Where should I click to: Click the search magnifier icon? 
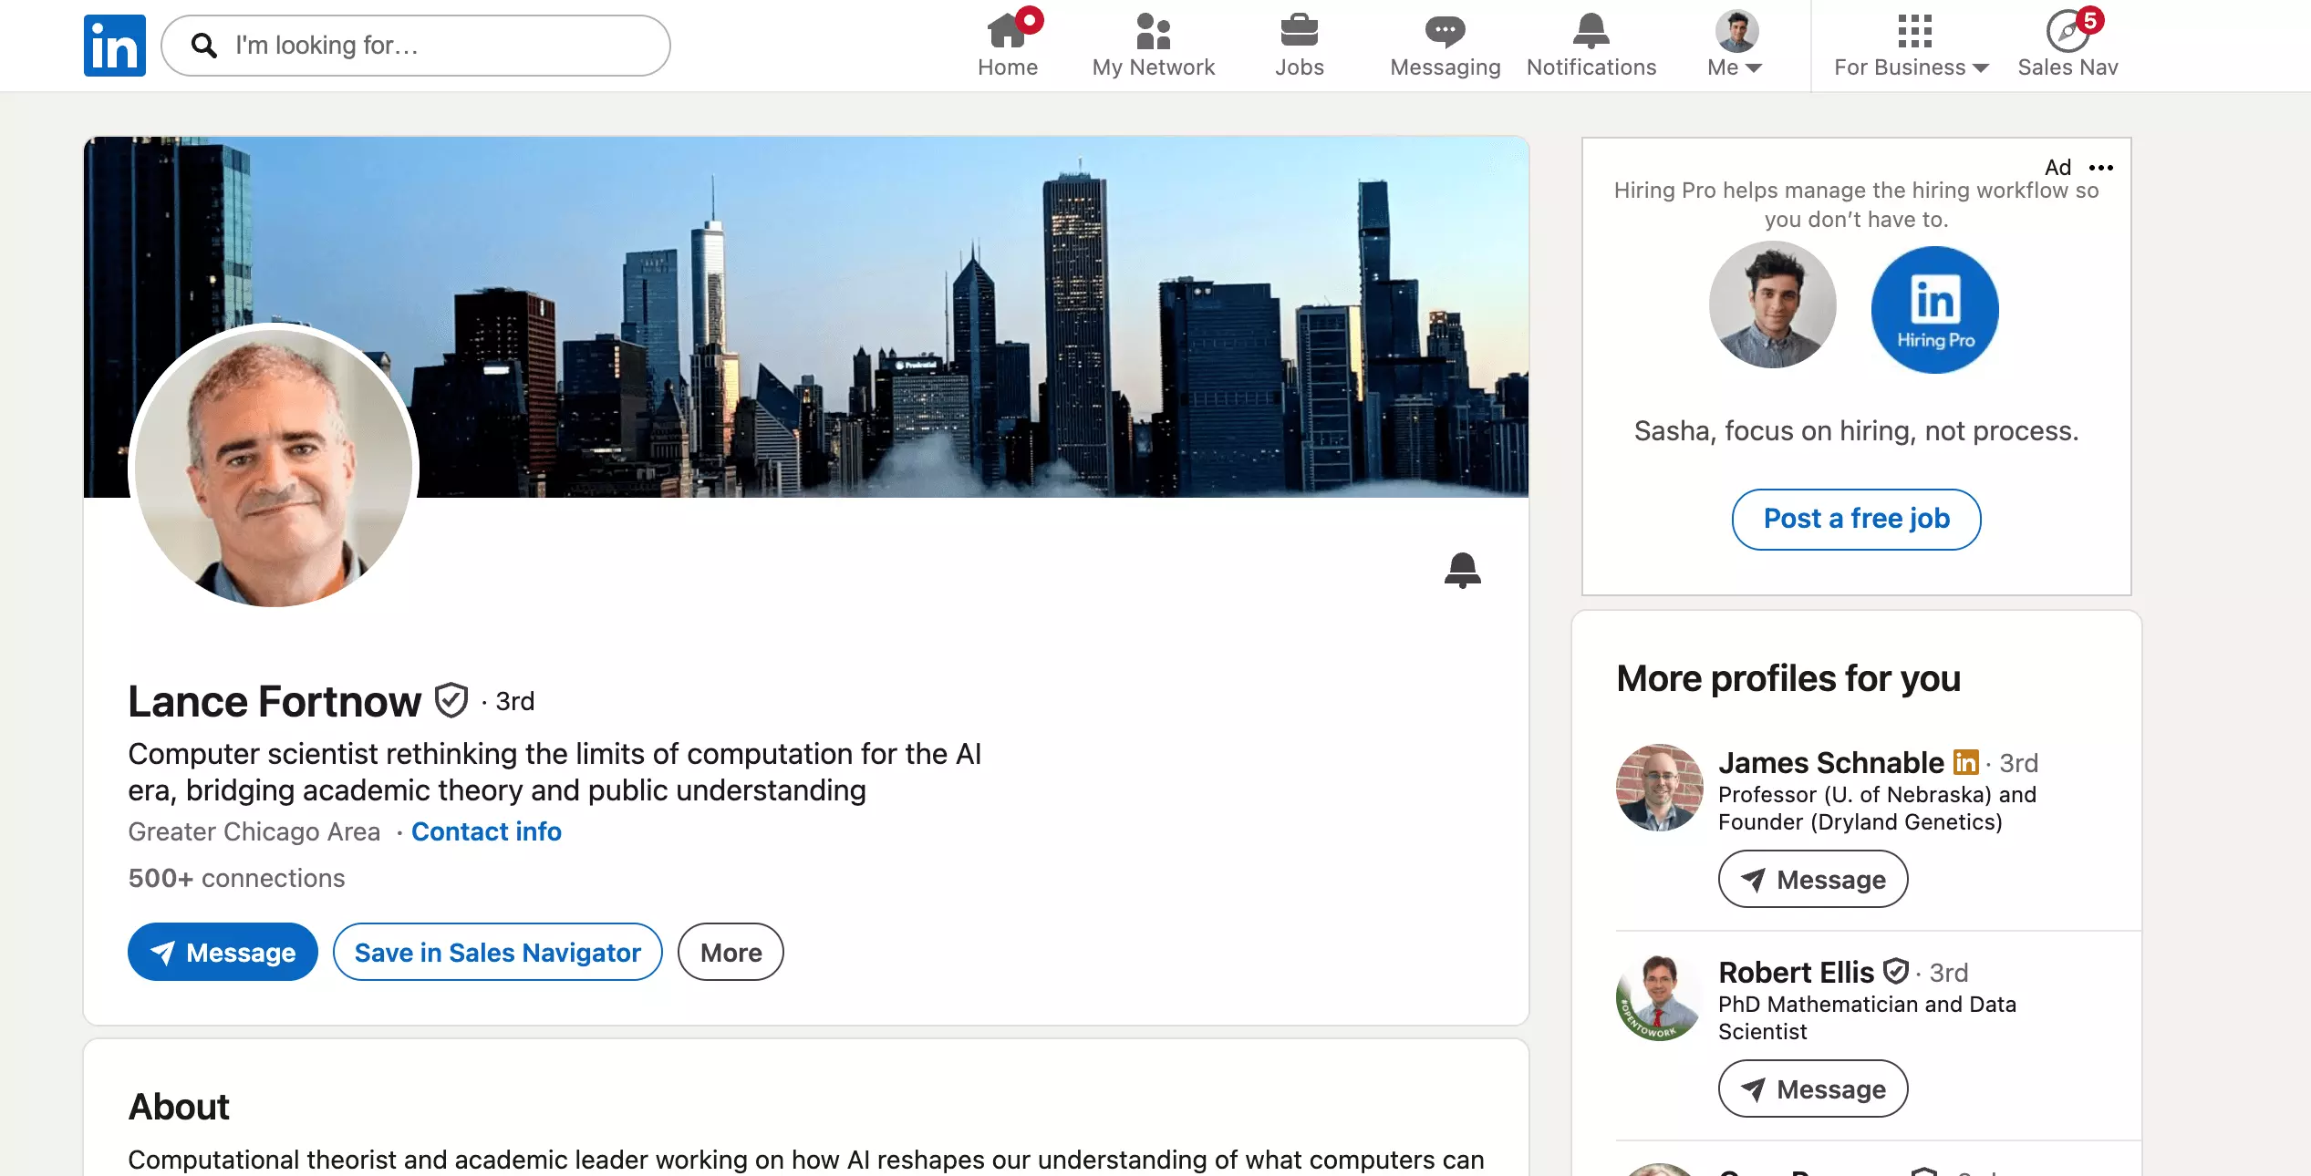(x=203, y=46)
